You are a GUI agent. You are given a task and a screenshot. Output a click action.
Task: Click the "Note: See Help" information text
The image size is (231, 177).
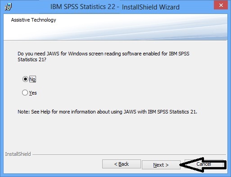107,112
